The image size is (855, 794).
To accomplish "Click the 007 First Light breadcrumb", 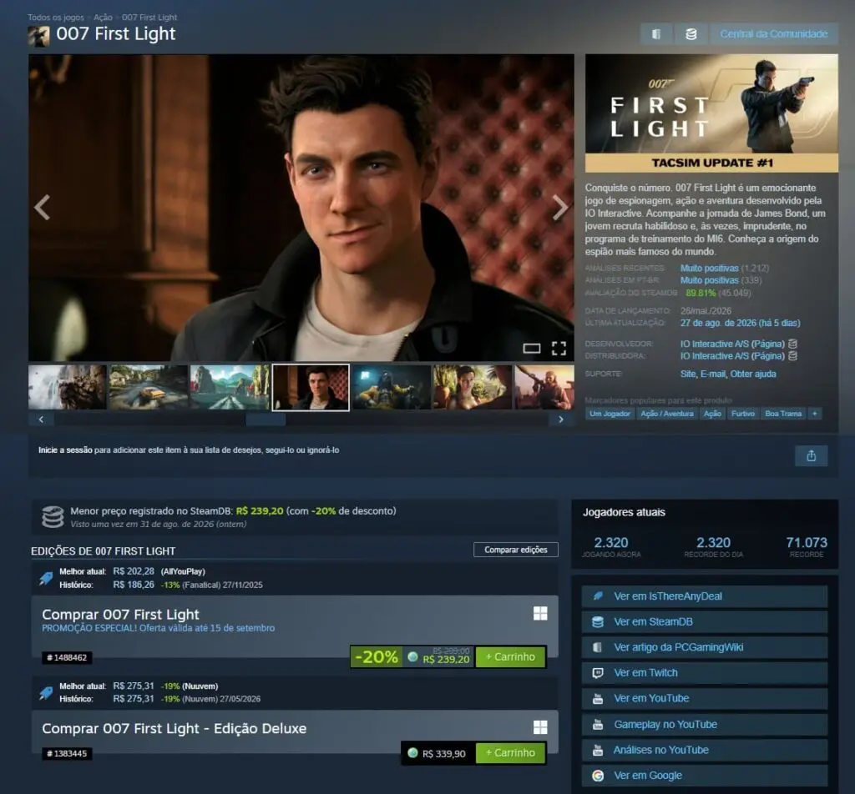I will 149,18.
